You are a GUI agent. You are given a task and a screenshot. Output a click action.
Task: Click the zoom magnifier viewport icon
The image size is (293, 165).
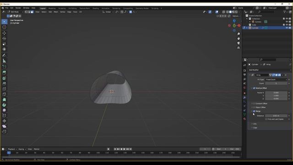tap(239, 34)
